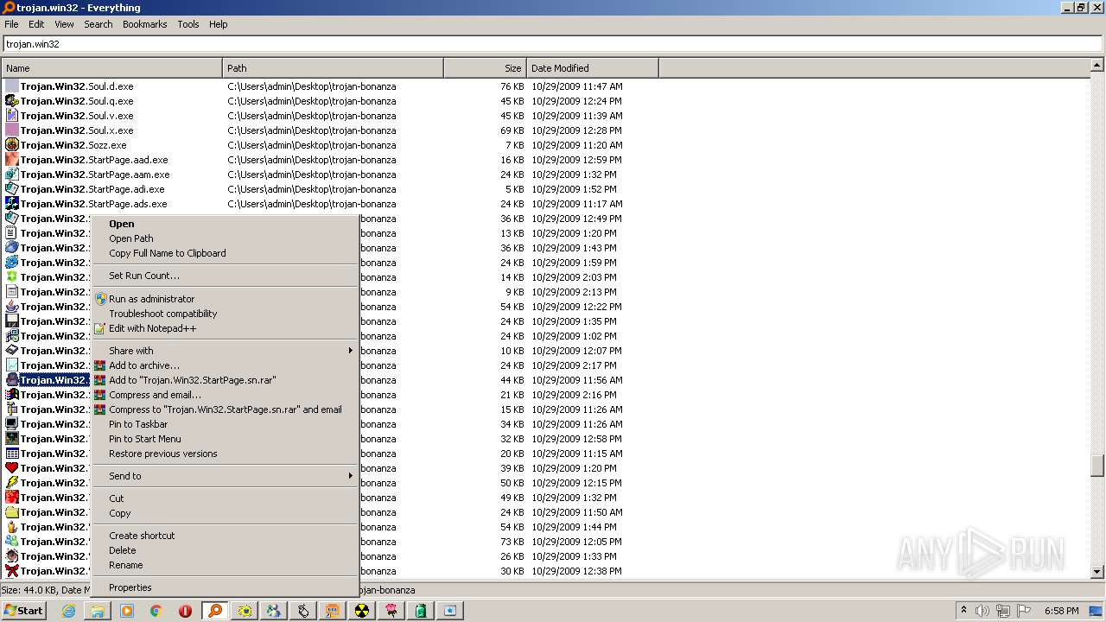
Task: Open Properties from the context menu
Action: (x=225, y=587)
